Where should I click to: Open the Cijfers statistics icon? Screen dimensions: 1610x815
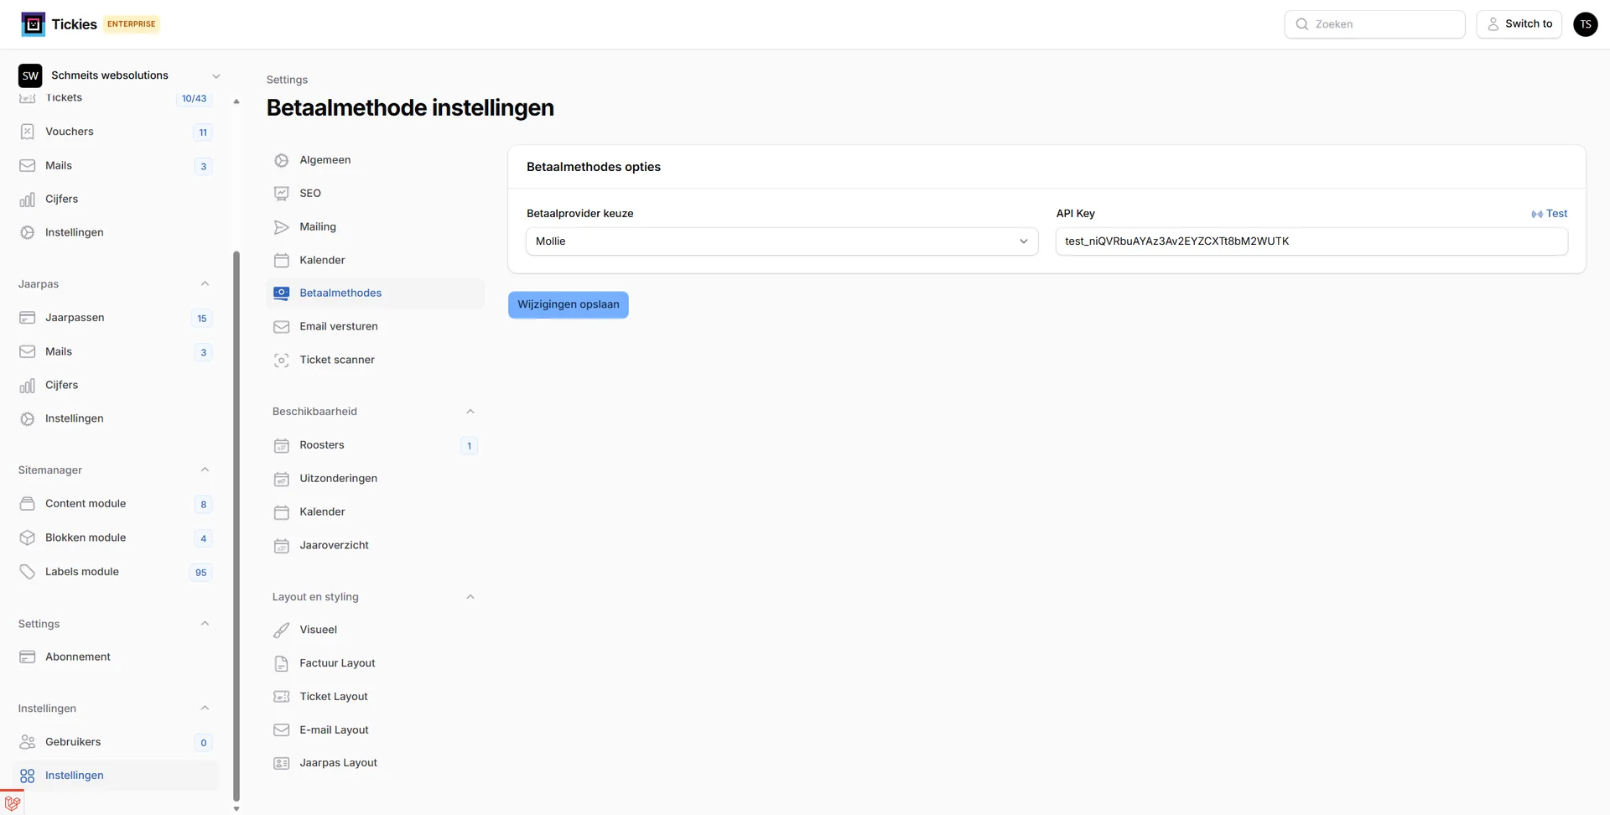click(x=28, y=199)
